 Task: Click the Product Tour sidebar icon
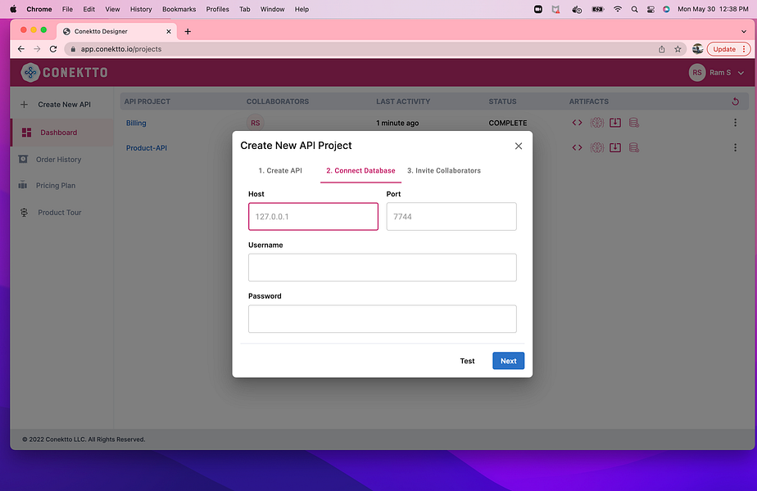coord(24,212)
